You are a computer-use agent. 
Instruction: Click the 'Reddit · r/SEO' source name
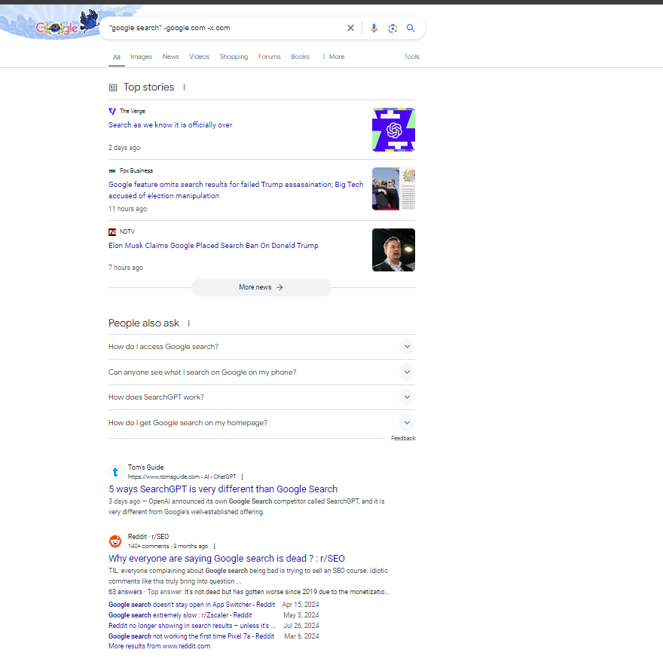148,537
